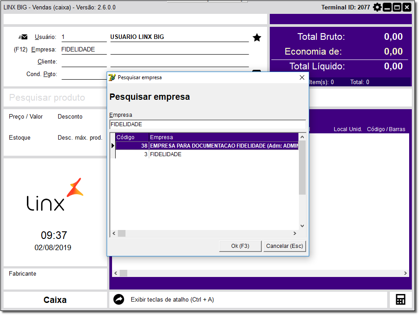This screenshot has width=419, height=315.
Task: Click the Estoque label
Action: 20,138
